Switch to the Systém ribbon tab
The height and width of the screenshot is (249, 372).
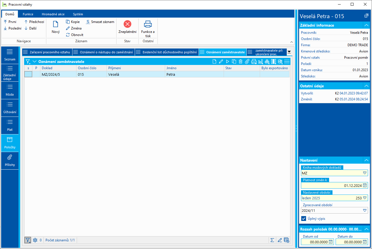78,14
